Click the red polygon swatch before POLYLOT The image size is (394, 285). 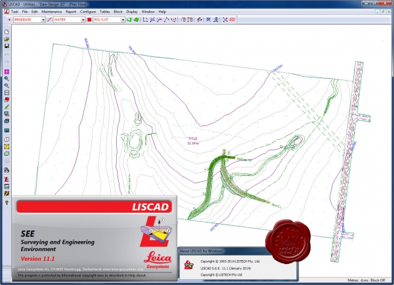coord(89,20)
